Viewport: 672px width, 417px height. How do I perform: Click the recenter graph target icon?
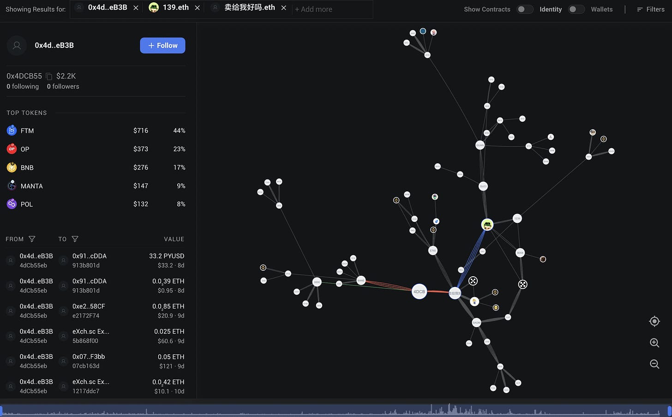click(x=654, y=322)
